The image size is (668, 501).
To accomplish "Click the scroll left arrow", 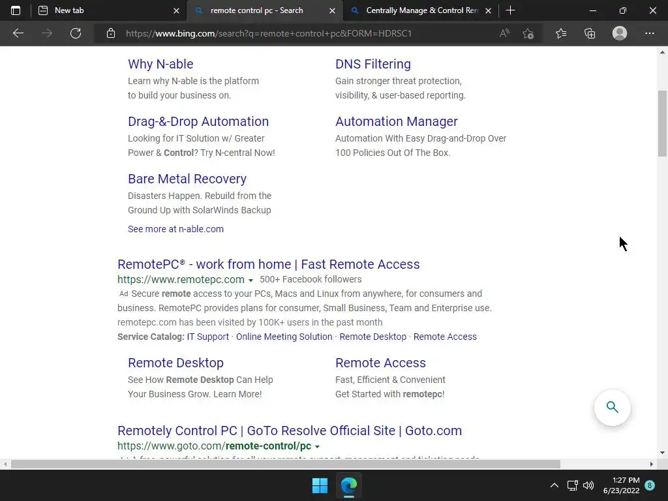I will coord(5,464).
